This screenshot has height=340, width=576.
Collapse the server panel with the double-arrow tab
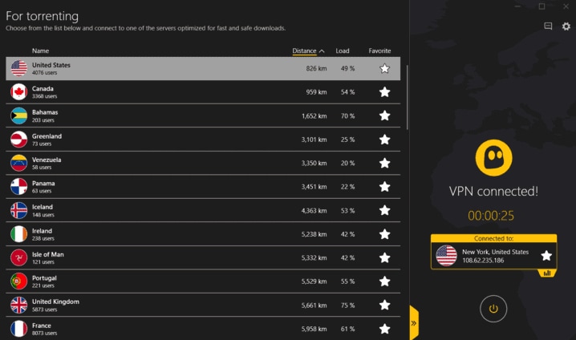click(414, 323)
